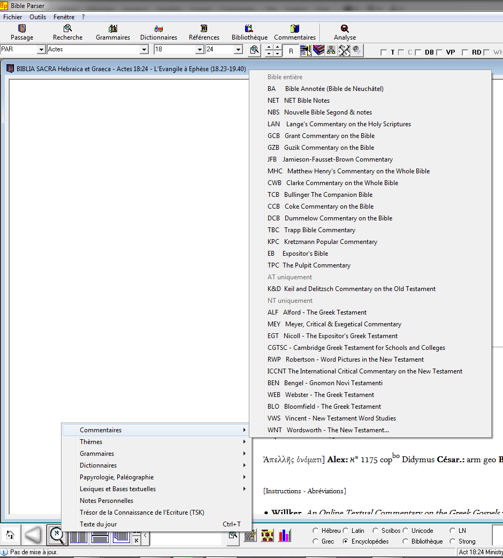
Task: Click the speaker audio icon
Action: pyautogui.click(x=357, y=50)
